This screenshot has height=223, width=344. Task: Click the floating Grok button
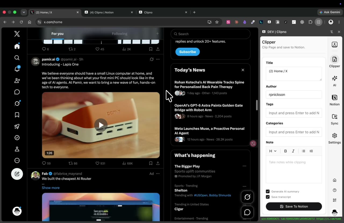pos(248,197)
